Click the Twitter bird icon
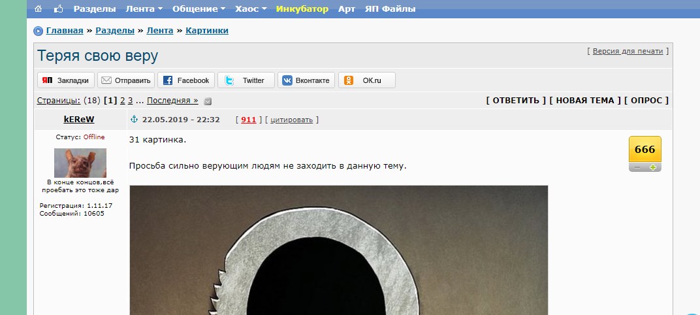 (x=229, y=80)
